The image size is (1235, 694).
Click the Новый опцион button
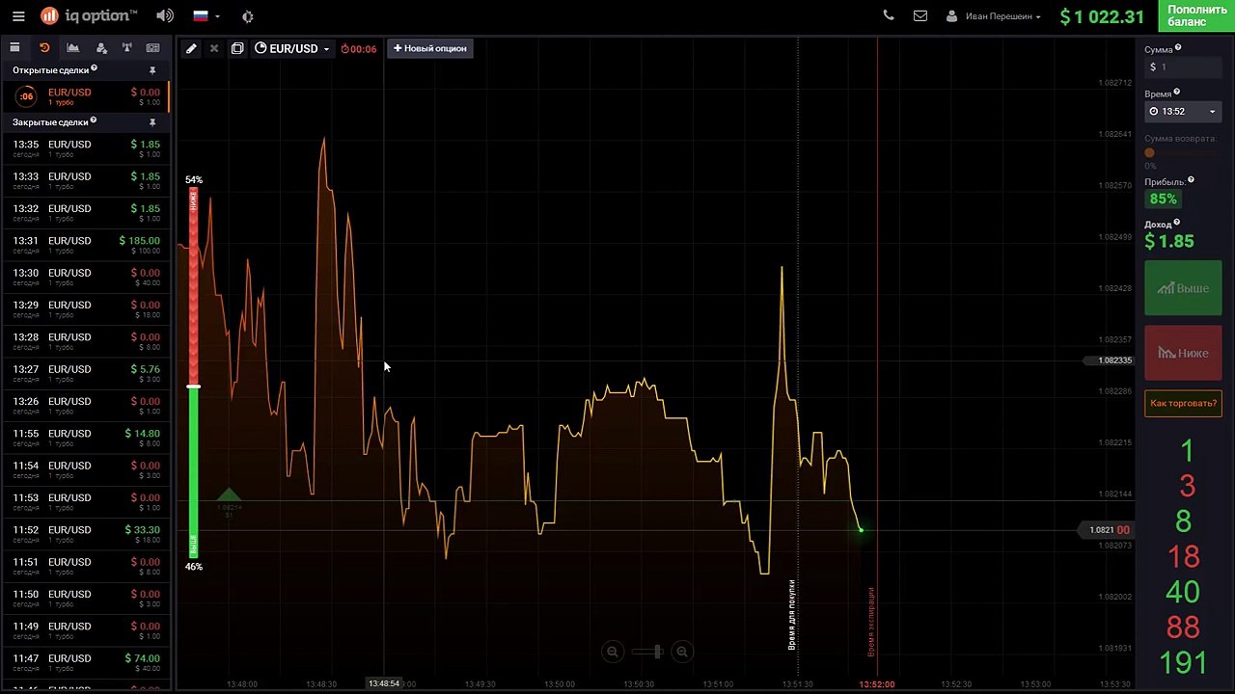tap(429, 48)
